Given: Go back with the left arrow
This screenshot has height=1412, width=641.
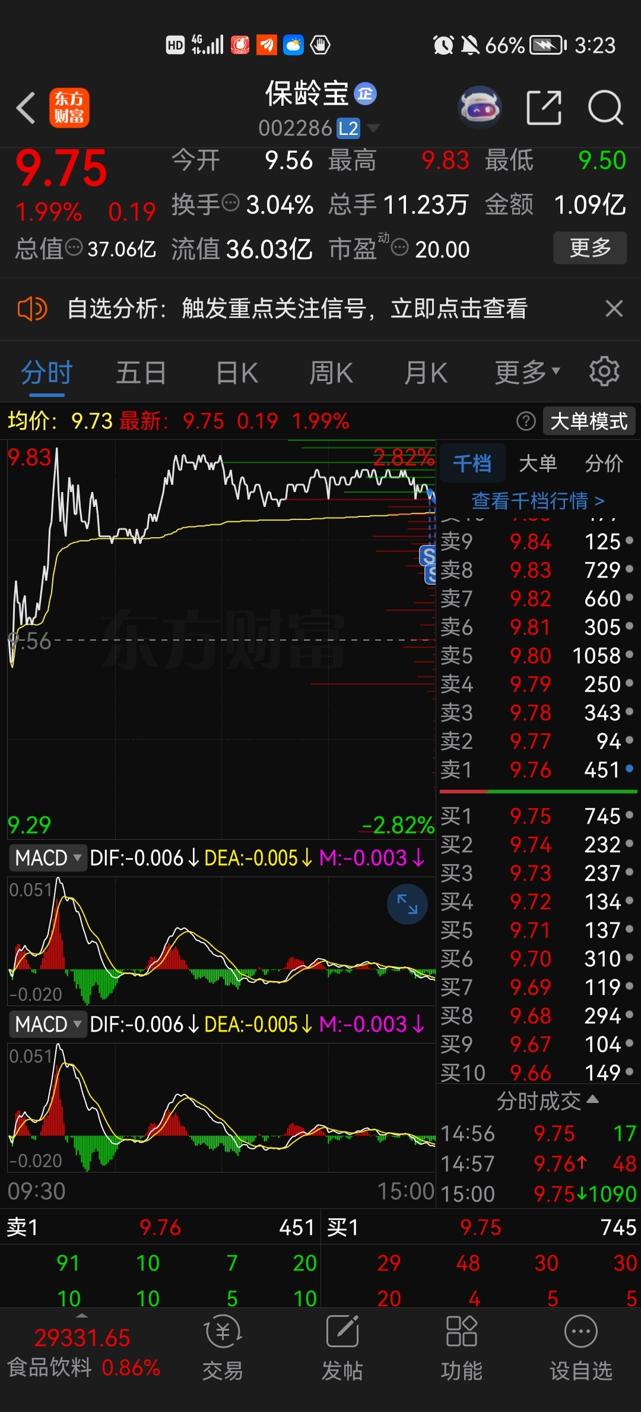Looking at the screenshot, I should coord(26,108).
